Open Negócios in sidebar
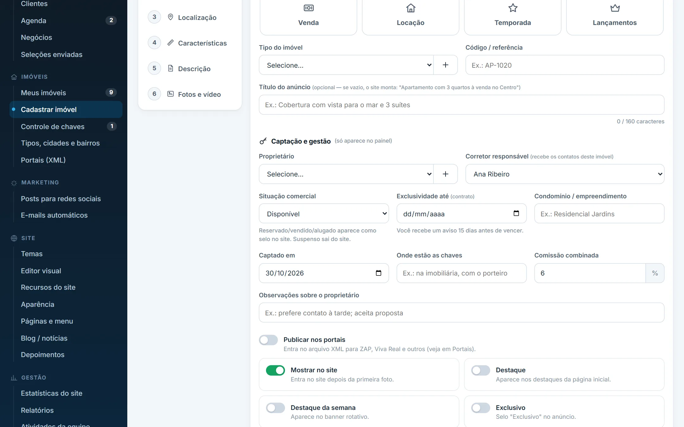This screenshot has height=427, width=684. (x=66, y=37)
